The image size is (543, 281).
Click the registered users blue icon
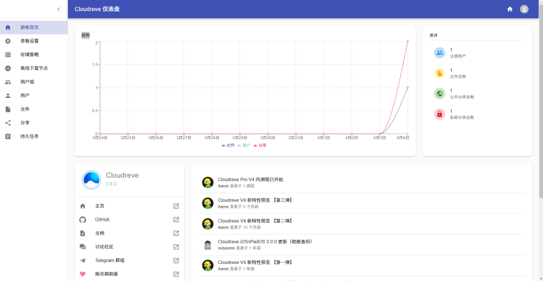pos(439,53)
